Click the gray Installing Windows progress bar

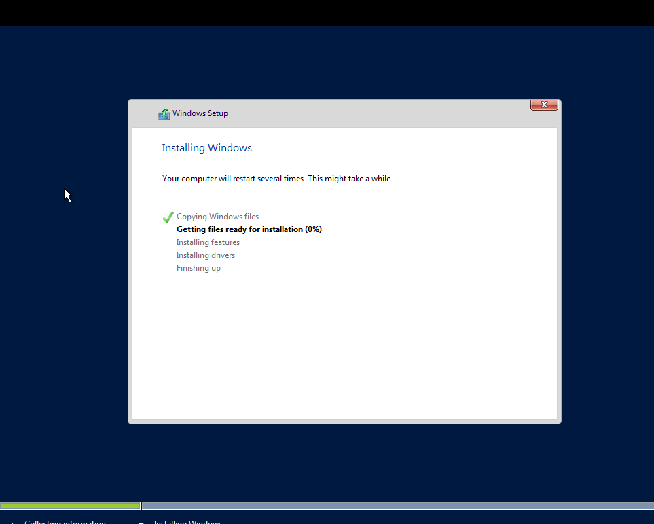click(398, 506)
